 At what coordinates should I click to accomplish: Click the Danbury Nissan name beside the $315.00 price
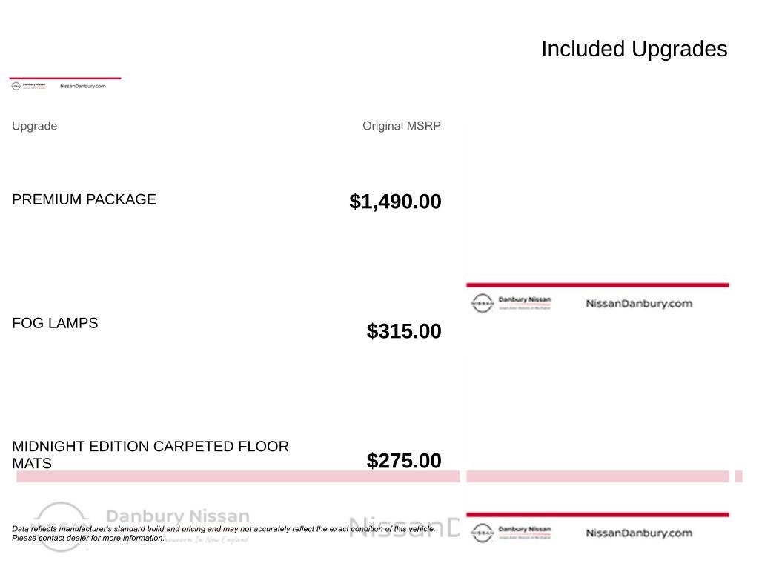point(525,299)
